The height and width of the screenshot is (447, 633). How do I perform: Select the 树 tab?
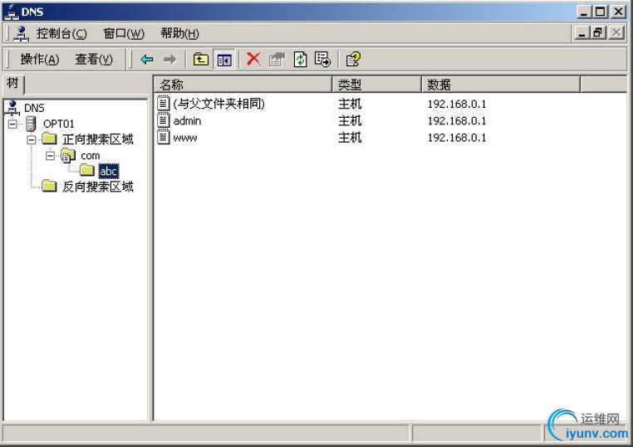pyautogui.click(x=13, y=84)
